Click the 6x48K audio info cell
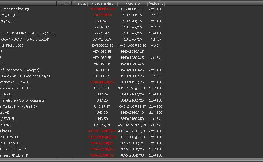 (156, 45)
